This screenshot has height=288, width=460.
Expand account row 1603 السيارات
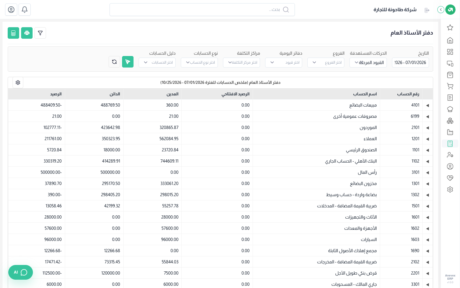(427, 240)
